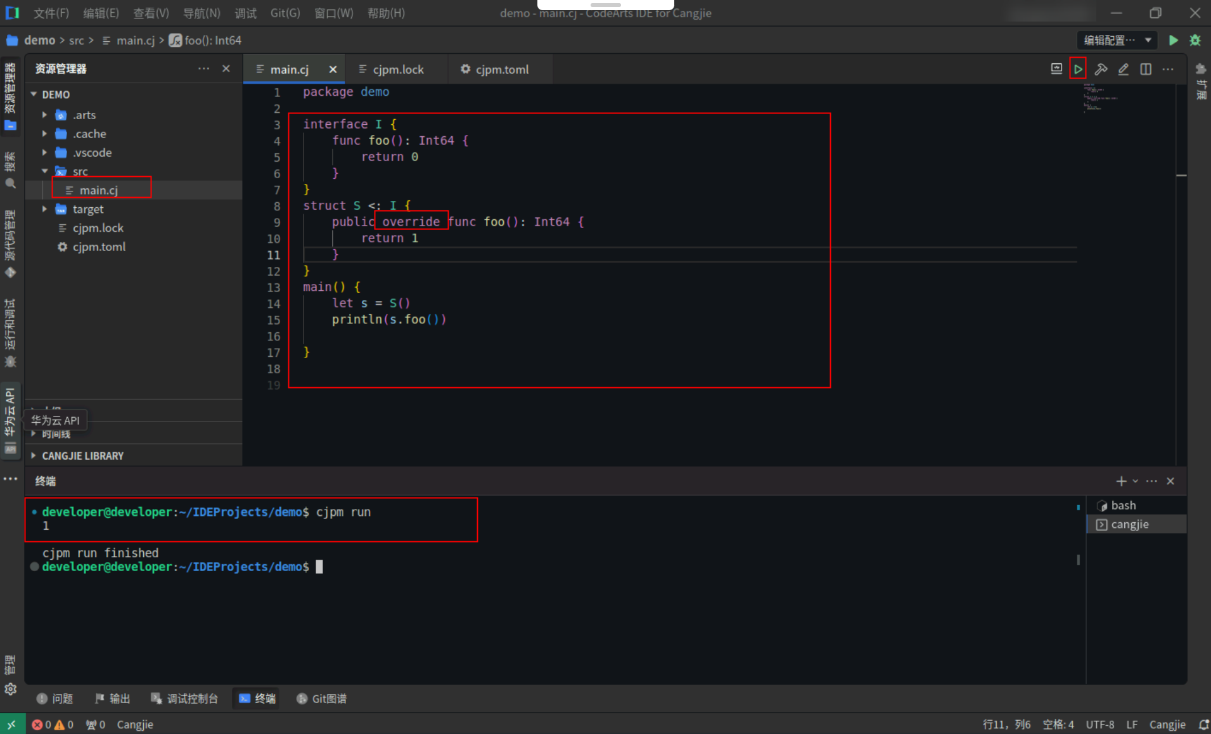Collapse the DEMO root folder

click(x=34, y=94)
